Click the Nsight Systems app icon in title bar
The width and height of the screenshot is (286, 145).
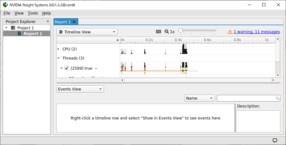(x=5, y=5)
